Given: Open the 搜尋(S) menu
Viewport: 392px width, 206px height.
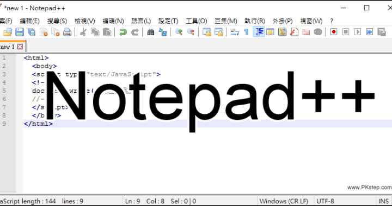Looking at the screenshot, I should point(57,21).
